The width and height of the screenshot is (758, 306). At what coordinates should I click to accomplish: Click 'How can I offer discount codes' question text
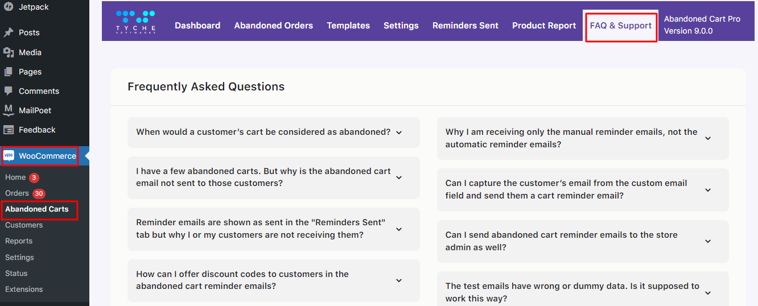pyautogui.click(x=242, y=280)
